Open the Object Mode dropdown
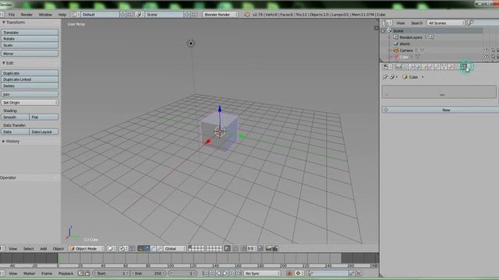The height and width of the screenshot is (280, 499). tap(87, 249)
